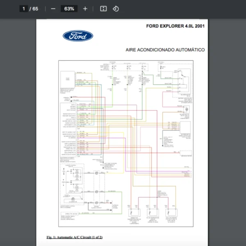246x246 pixels.
Task: Click the FORD EXPLORER 4.0L 2001 heading
Action: point(175,26)
